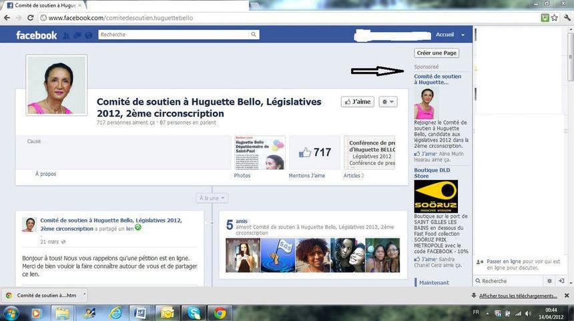Open the downloaded Comité de soutien htm file
Image resolution: width=574 pixels, height=321 pixels.
click(42, 295)
